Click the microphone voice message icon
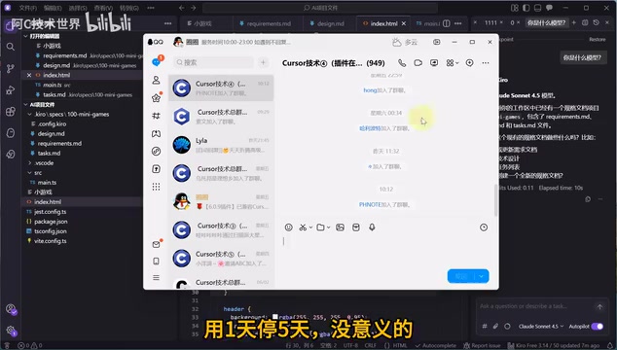The height and width of the screenshot is (350, 617). click(372, 227)
